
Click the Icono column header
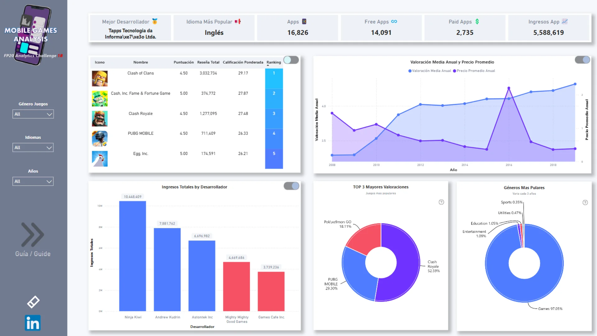pyautogui.click(x=99, y=62)
